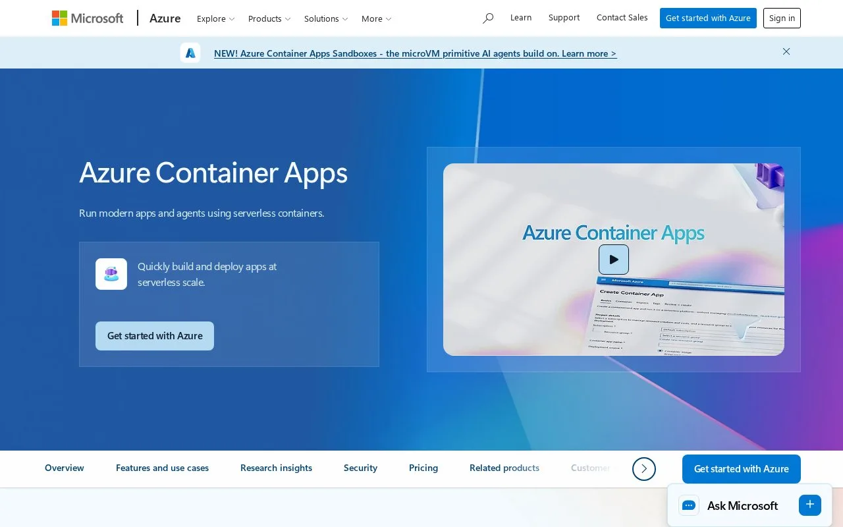Show more section tabs with the right arrow
Screen dimensions: 843x527
pyautogui.click(x=644, y=469)
